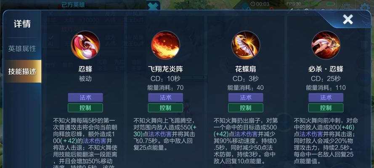Open the settings gear at top right
This screenshot has width=374, height=168.
[365, 8]
